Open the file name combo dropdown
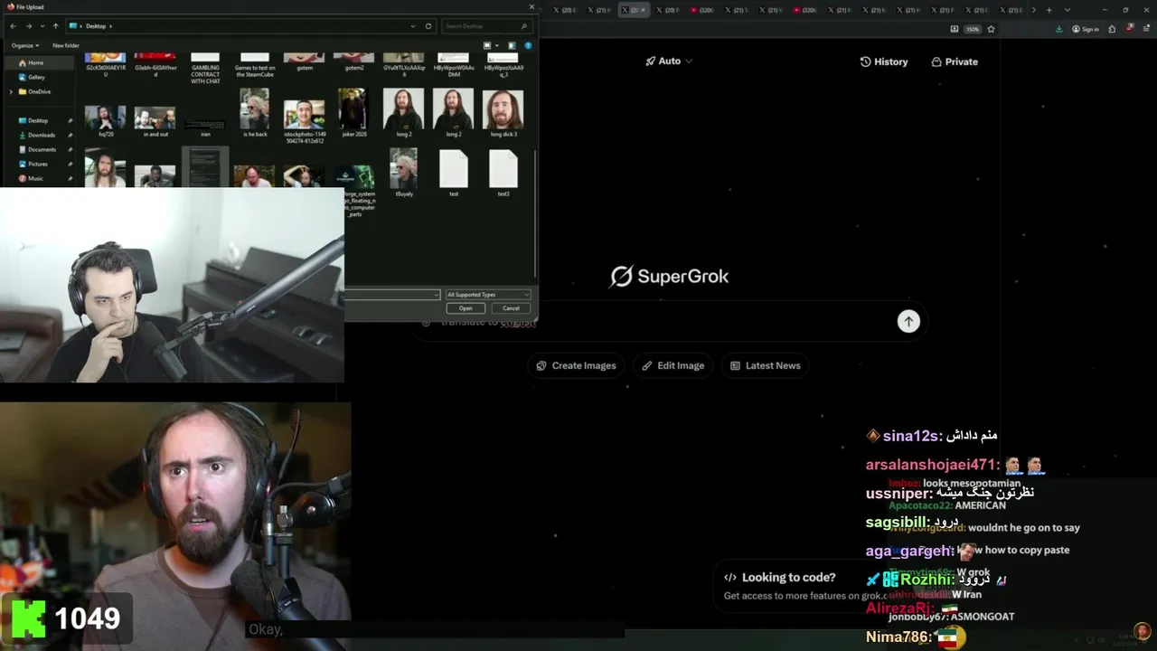 click(437, 295)
